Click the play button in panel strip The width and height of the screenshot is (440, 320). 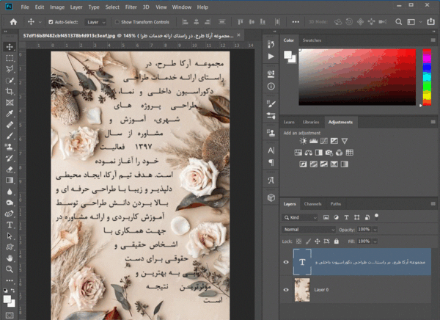click(x=271, y=57)
